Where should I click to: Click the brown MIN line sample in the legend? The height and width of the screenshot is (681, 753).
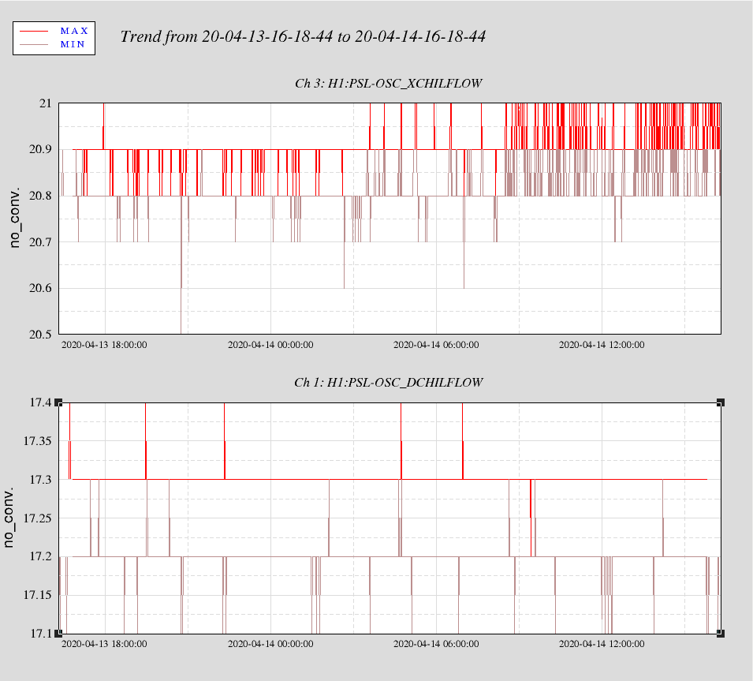pyautogui.click(x=34, y=45)
